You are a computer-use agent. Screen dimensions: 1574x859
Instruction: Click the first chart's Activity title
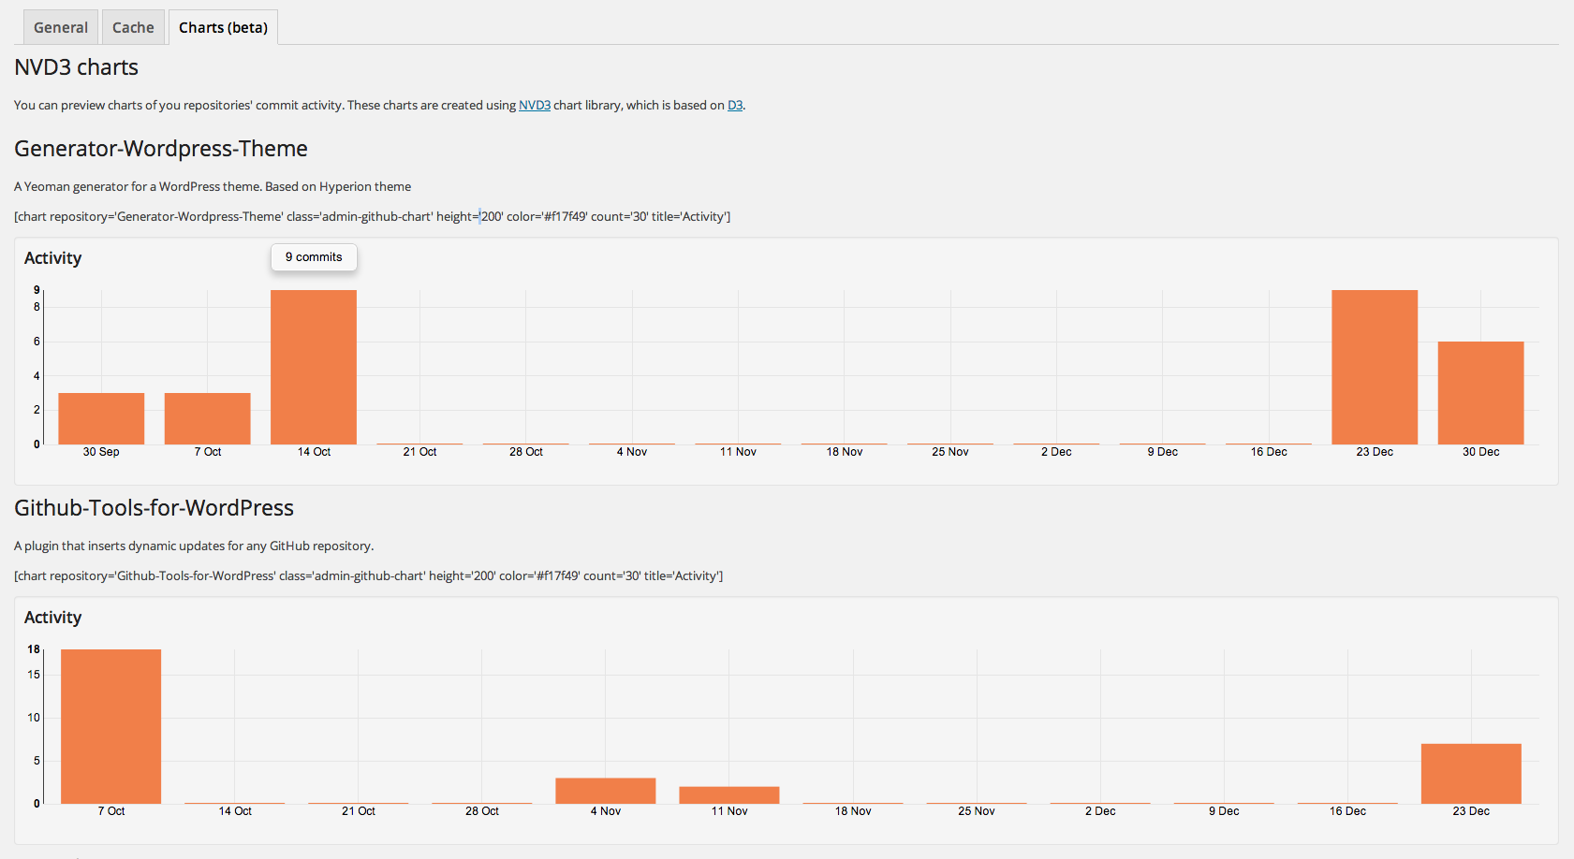coord(53,258)
